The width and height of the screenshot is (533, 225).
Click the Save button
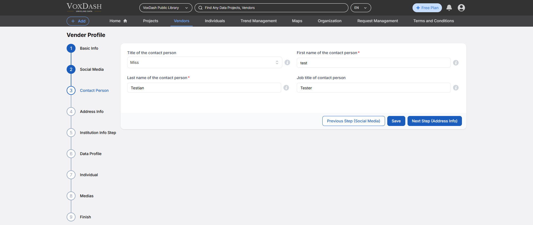pos(396,121)
